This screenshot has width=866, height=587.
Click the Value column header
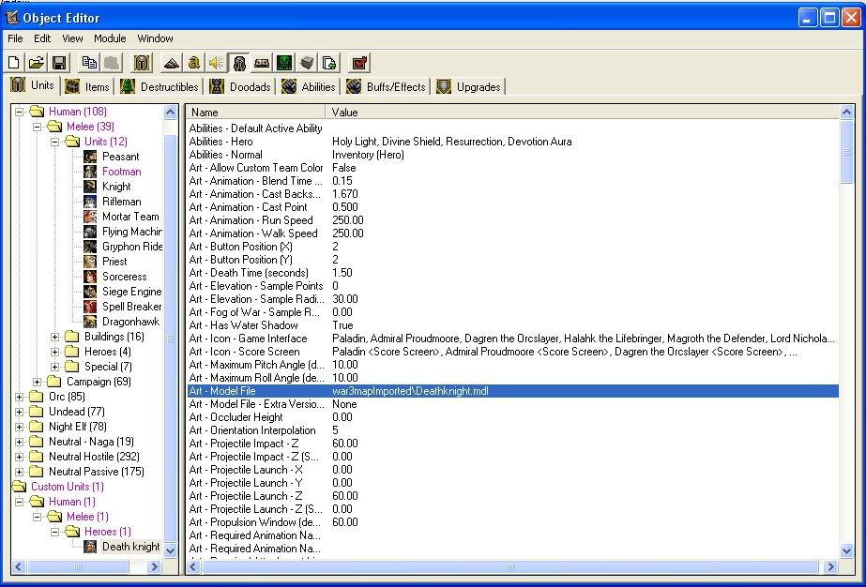coord(583,113)
